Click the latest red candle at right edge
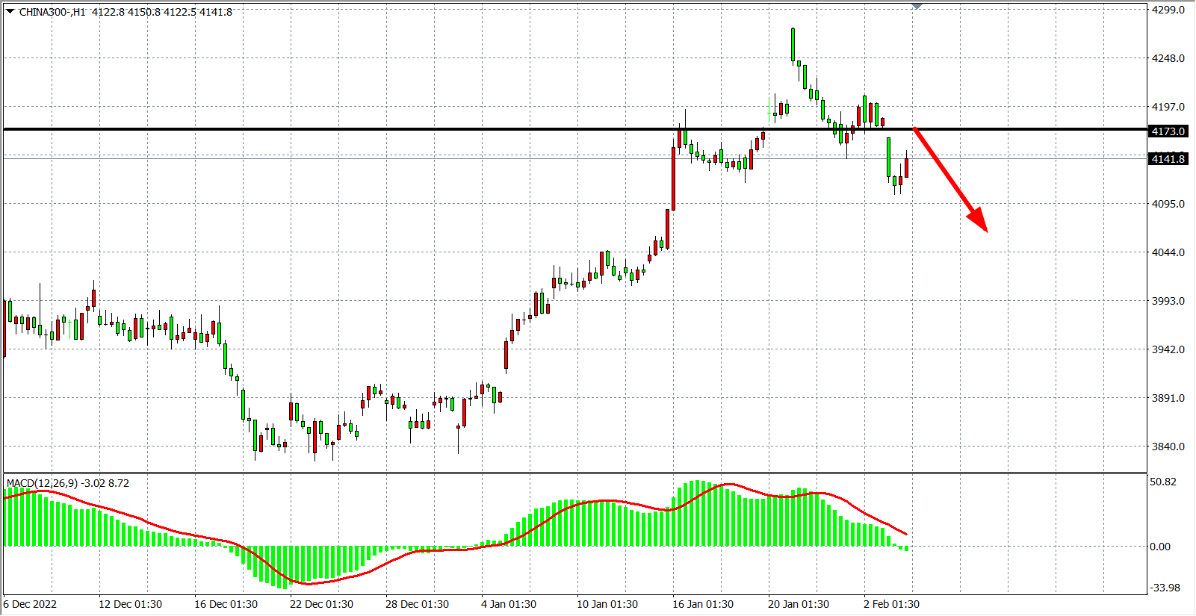Viewport: 1196px width, 616px height. pyautogui.click(x=906, y=167)
